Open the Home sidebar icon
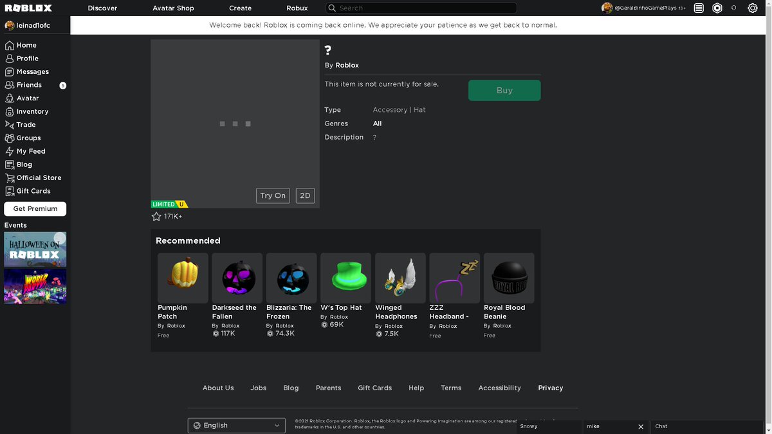Image resolution: width=772 pixels, height=434 pixels. click(x=10, y=45)
